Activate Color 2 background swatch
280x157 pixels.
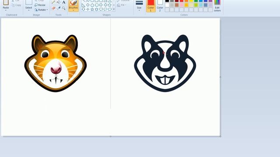(160, 6)
